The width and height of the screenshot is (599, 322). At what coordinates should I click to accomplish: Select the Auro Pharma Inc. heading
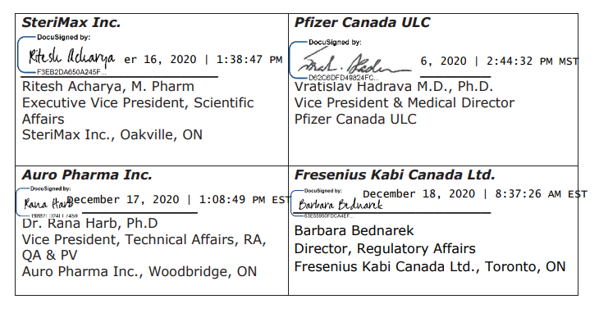point(87,175)
